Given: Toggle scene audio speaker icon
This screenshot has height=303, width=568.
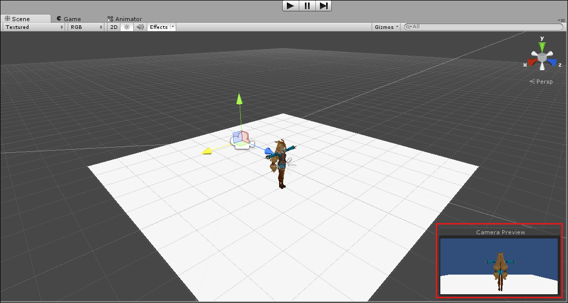Looking at the screenshot, I should pos(140,27).
